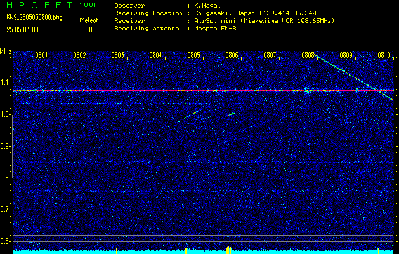The width and height of the screenshot is (399, 254).
Task: Click the faint meteor echo below 0802
Action: pyautogui.click(x=70, y=116)
